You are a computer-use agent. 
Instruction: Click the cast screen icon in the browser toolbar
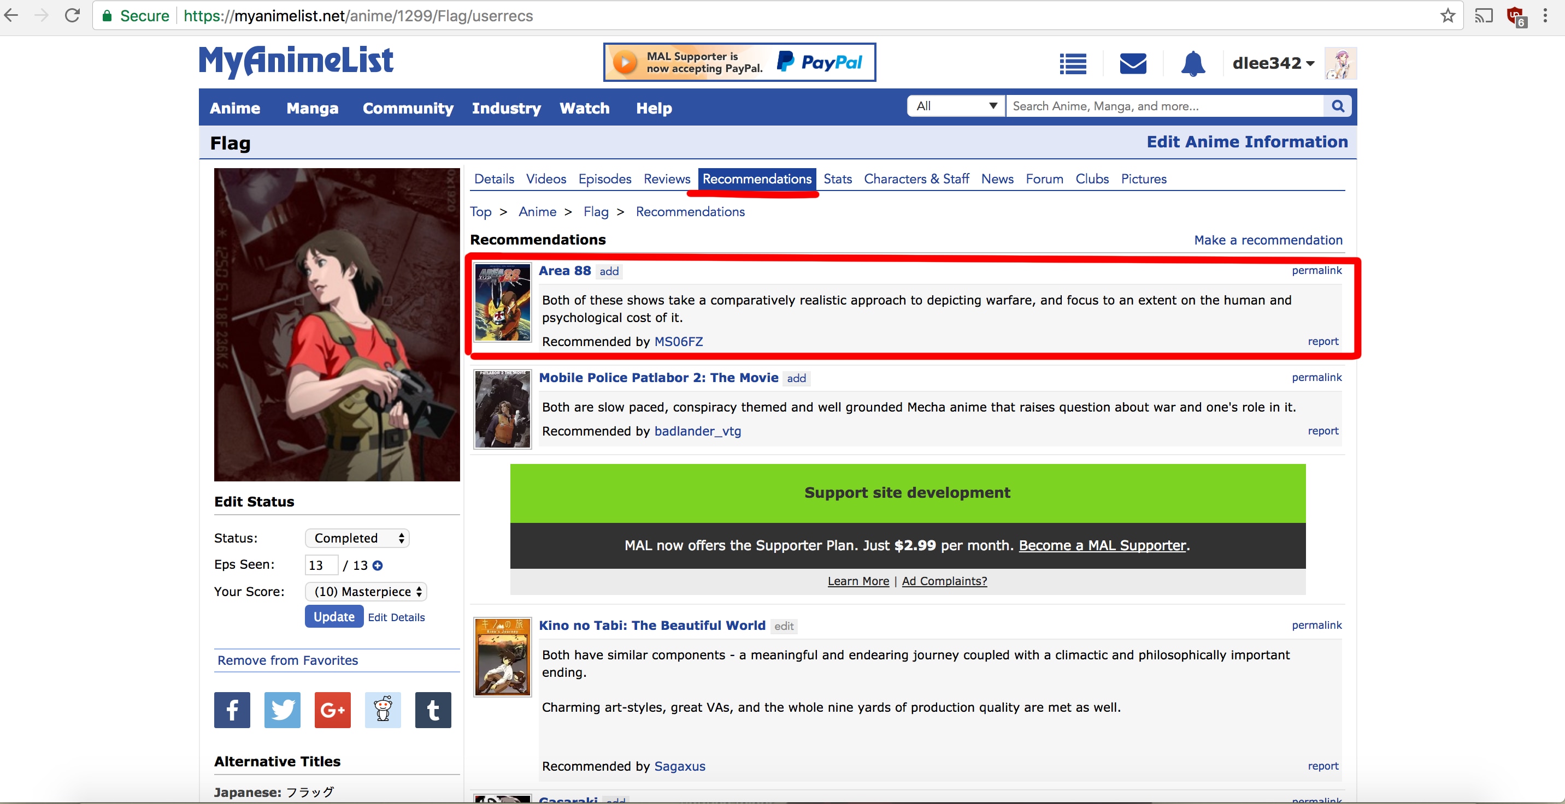[1484, 16]
